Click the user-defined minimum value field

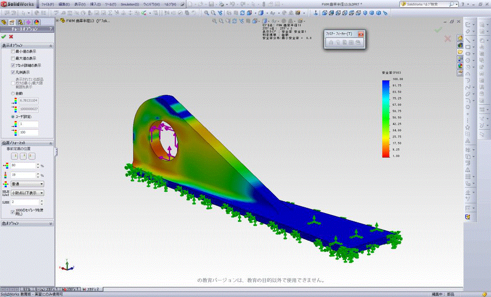click(x=29, y=124)
